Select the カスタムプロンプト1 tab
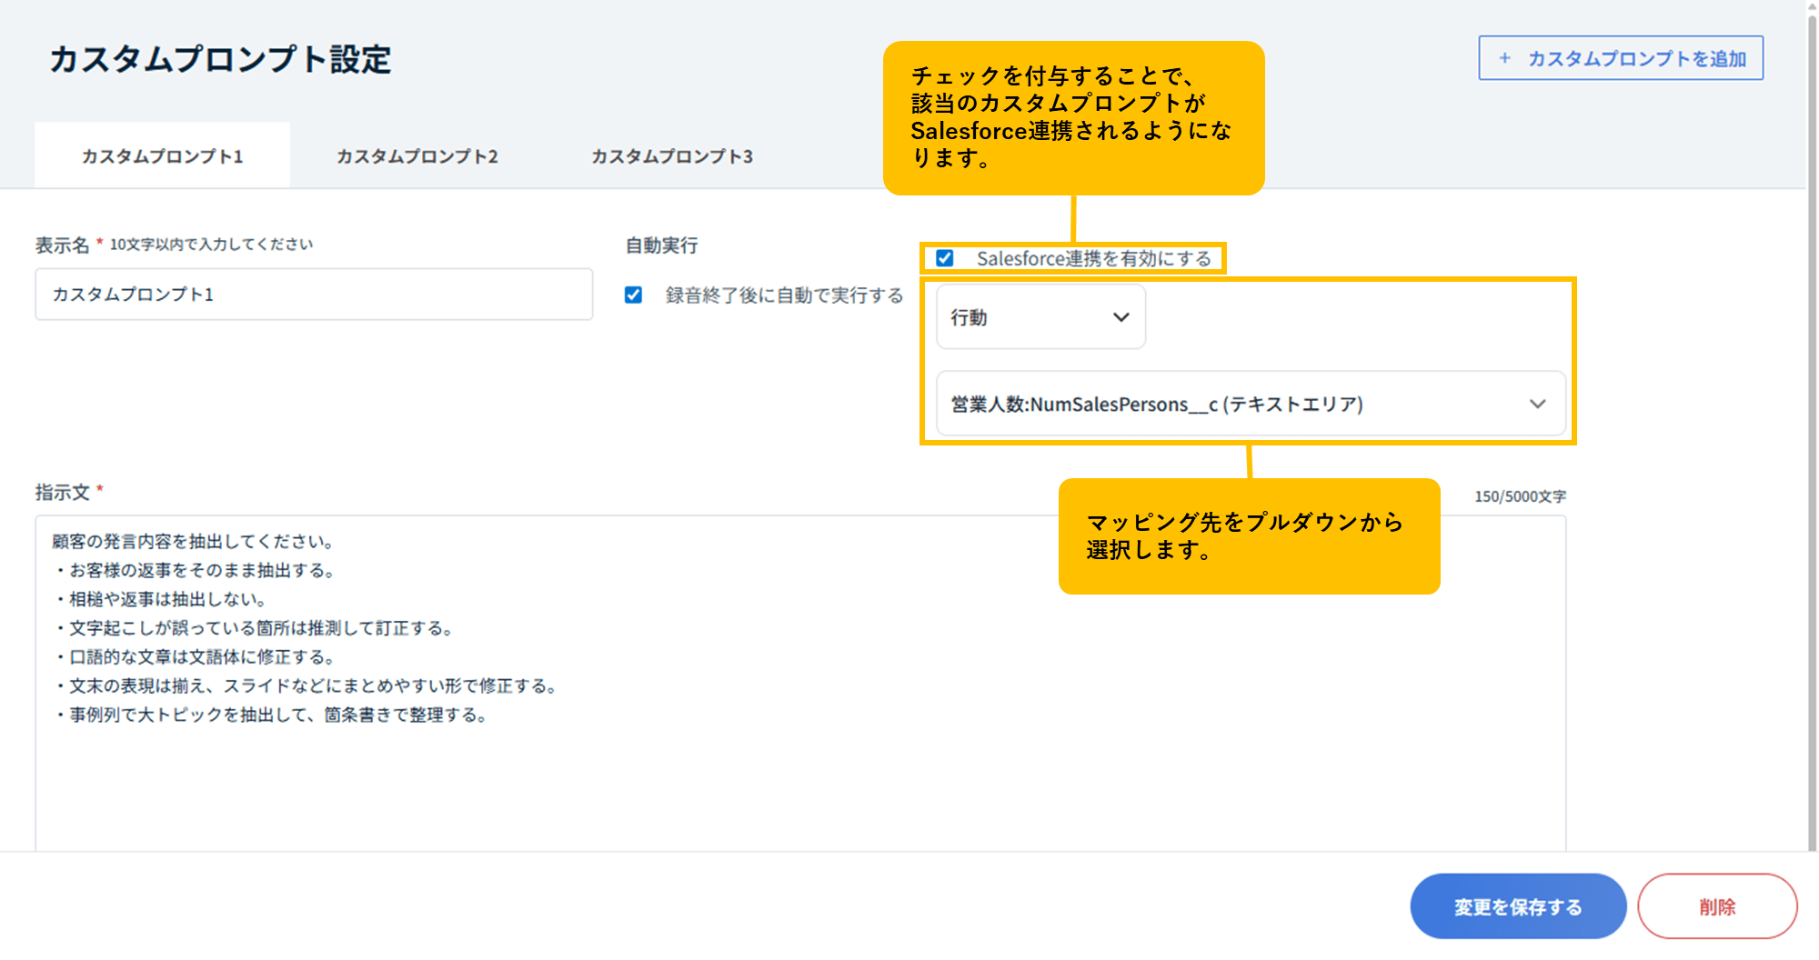The image size is (1819, 960). click(x=163, y=156)
